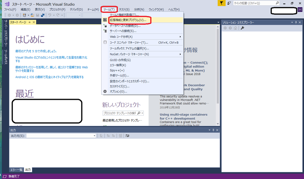Select Spy++(+) menu item

tap(142, 71)
